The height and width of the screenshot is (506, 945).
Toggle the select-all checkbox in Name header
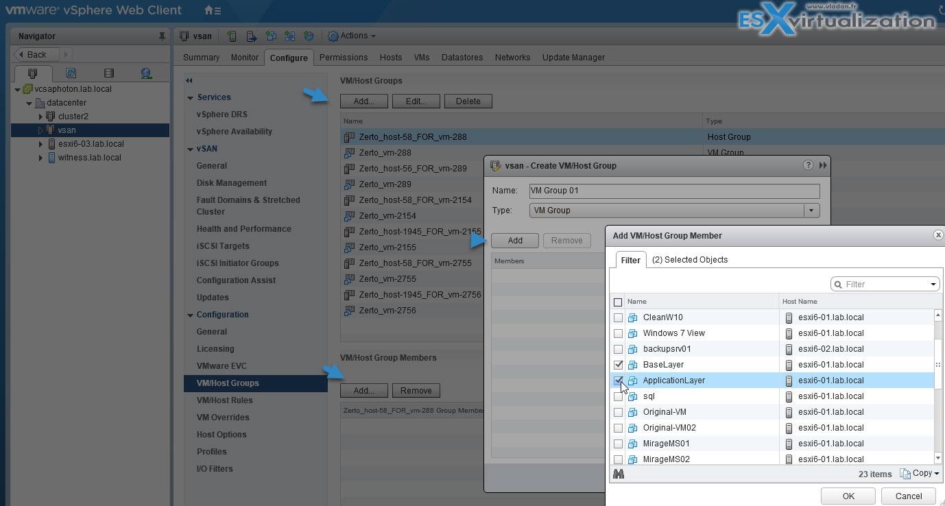[x=618, y=302]
